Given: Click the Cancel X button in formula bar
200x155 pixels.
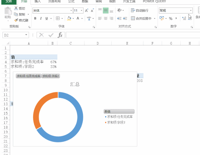Looking at the screenshot, I should pyautogui.click(x=41, y=35).
